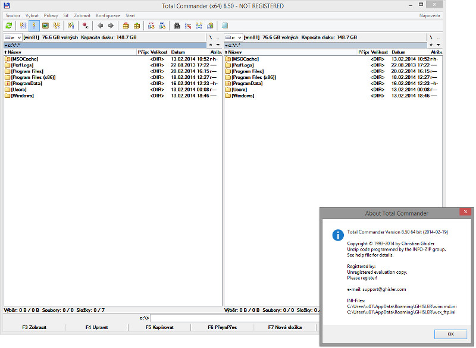This screenshot has height=348, width=476.
Task: Open Find files binoculars icon
Action: (177, 26)
